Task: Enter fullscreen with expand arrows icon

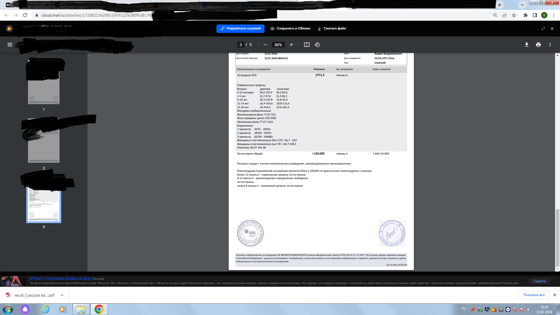Action: (543, 29)
